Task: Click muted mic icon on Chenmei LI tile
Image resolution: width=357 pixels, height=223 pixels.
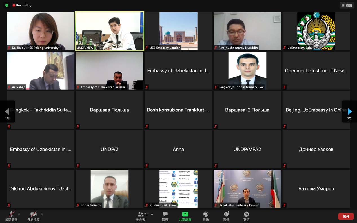Action: click(285, 87)
